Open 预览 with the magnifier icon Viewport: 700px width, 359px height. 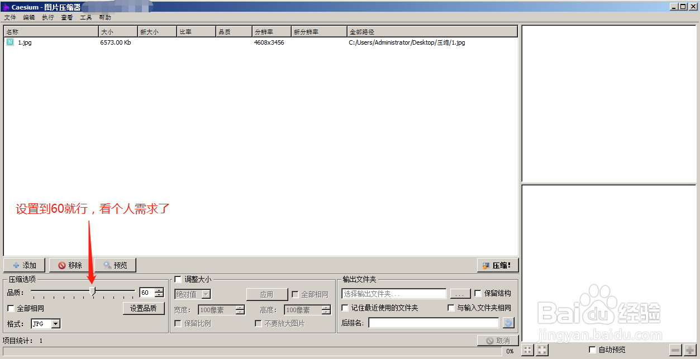pos(115,265)
